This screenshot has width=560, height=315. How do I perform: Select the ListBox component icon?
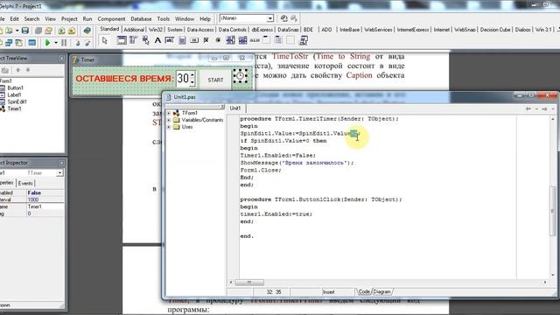tap(230, 40)
